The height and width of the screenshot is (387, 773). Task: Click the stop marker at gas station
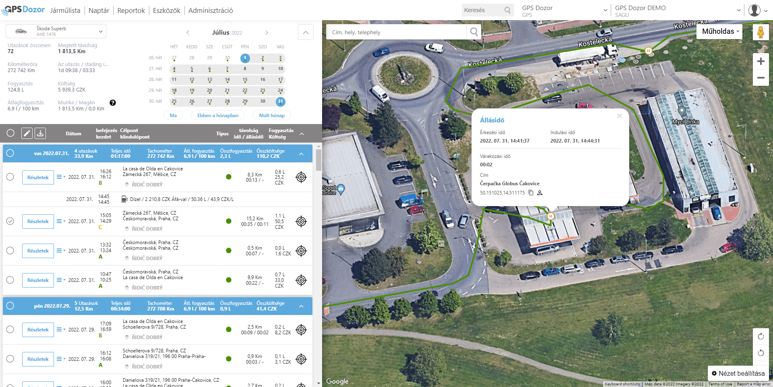pyautogui.click(x=551, y=216)
